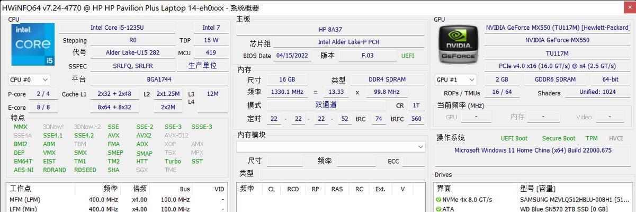
Task: Click the AES-NI feature flag
Action: [23, 170]
